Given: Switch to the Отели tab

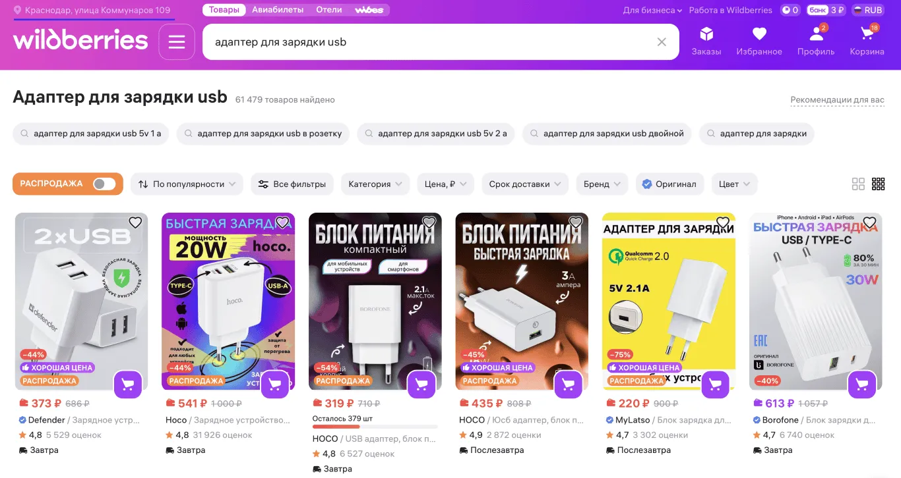Looking at the screenshot, I should pos(329,10).
